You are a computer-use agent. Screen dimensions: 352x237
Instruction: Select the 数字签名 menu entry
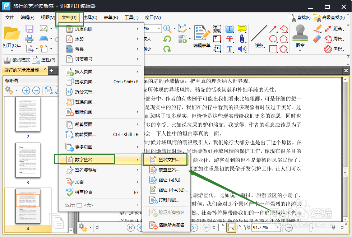coord(101,159)
